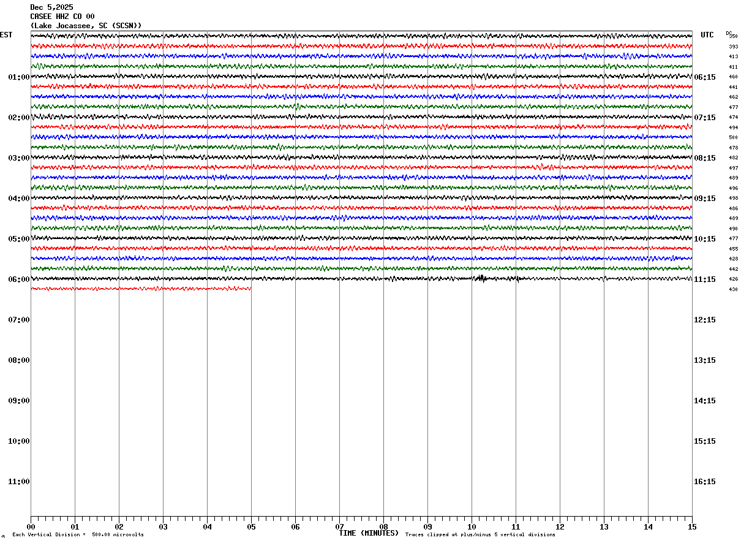The height and width of the screenshot is (543, 741).
Task: Click the '11:15' UTC time label
Action: point(705,279)
